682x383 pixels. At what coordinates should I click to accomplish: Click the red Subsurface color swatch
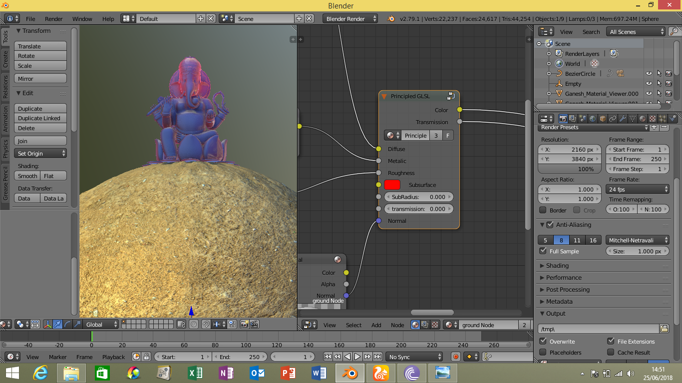coord(392,185)
